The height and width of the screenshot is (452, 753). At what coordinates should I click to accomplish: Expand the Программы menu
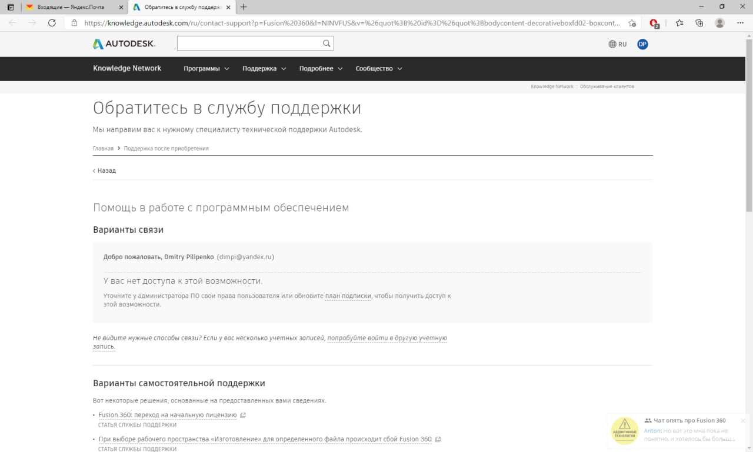pyautogui.click(x=206, y=69)
